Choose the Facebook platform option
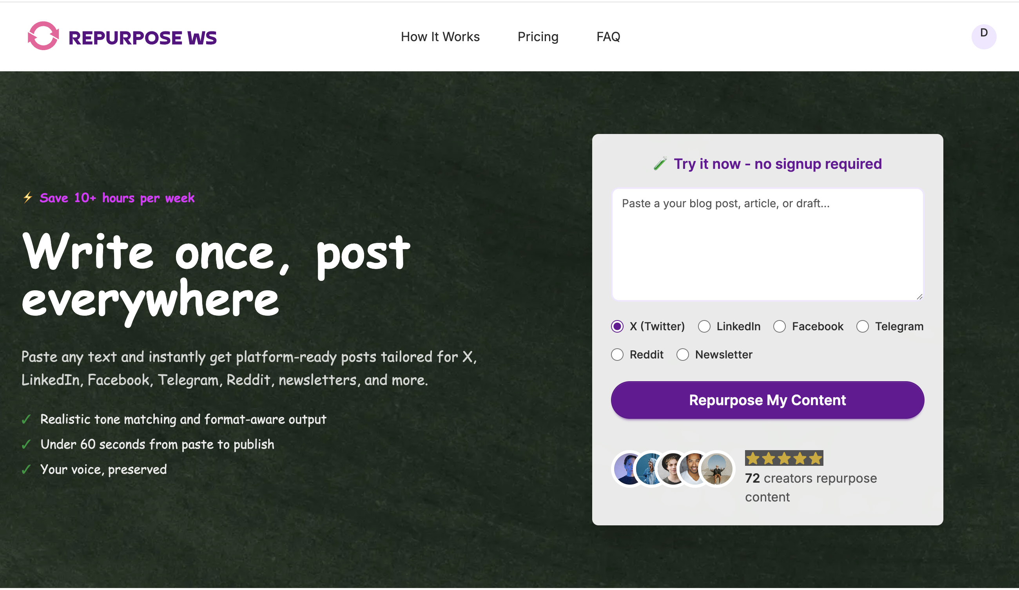The image size is (1019, 590). (x=779, y=326)
